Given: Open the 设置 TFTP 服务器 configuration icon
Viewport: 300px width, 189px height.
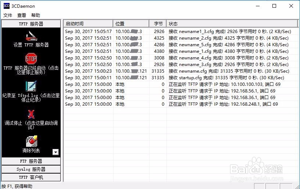Looking at the screenshot, I should point(31,36).
